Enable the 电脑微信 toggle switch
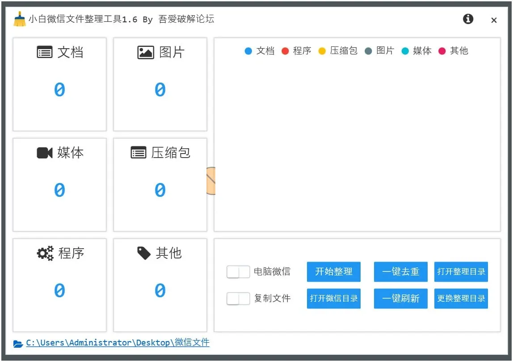Image resolution: width=513 pixels, height=362 pixels. [238, 272]
